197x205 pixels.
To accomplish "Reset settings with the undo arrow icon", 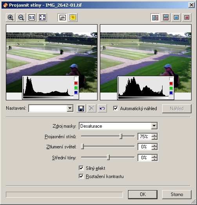I will pos(102,109).
